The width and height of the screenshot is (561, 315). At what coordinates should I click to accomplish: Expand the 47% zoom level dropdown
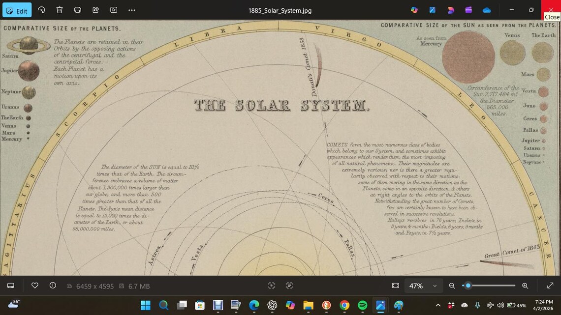click(423, 286)
